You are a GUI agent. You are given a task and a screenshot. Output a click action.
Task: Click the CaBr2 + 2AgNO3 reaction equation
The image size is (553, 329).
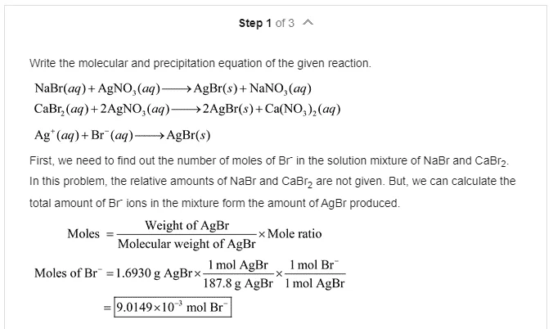point(187,109)
